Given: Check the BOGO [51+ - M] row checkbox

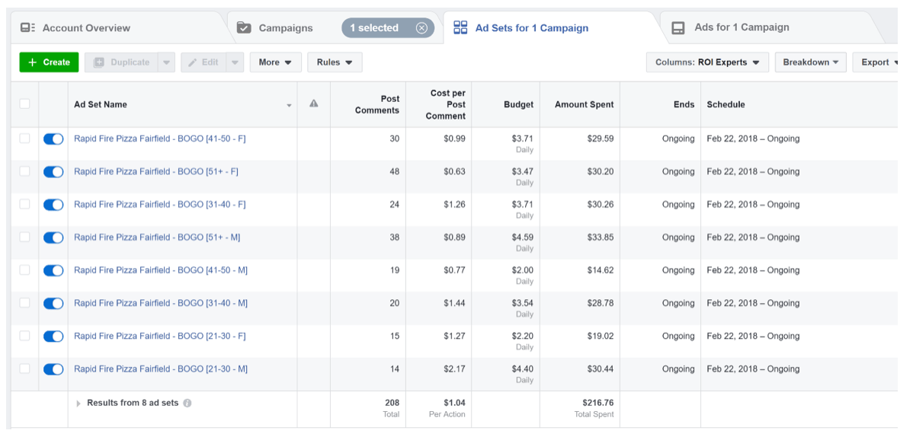Looking at the screenshot, I should (x=24, y=238).
